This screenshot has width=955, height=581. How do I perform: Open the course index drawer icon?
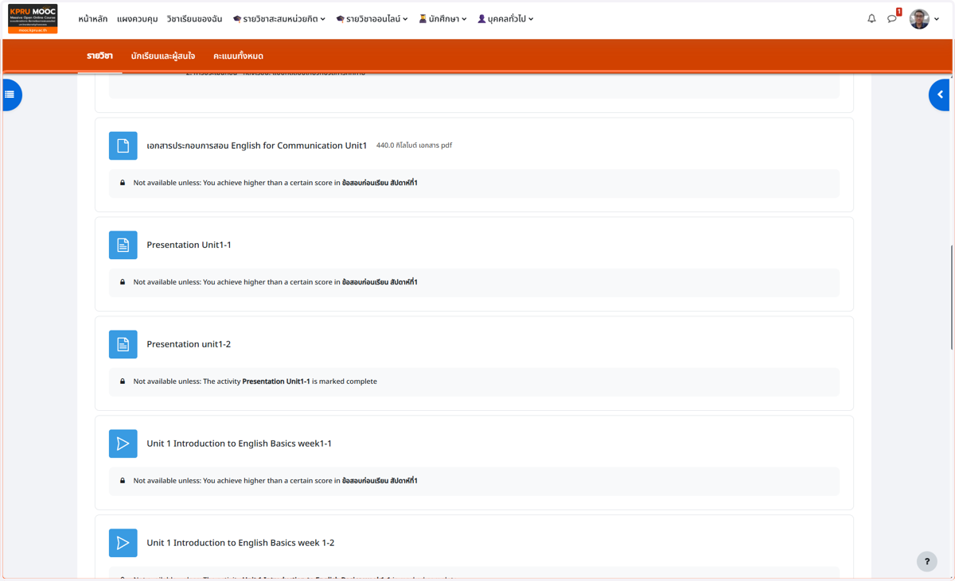tap(10, 95)
